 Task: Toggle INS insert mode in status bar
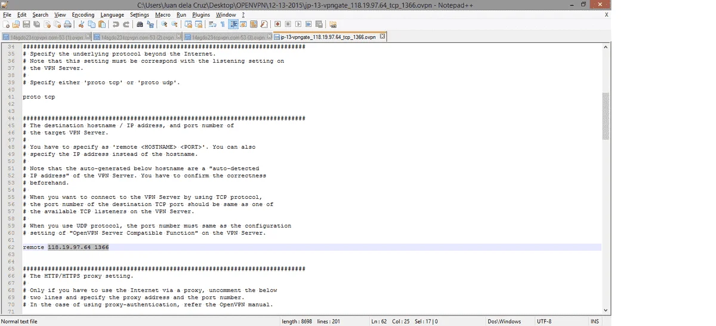(x=594, y=321)
